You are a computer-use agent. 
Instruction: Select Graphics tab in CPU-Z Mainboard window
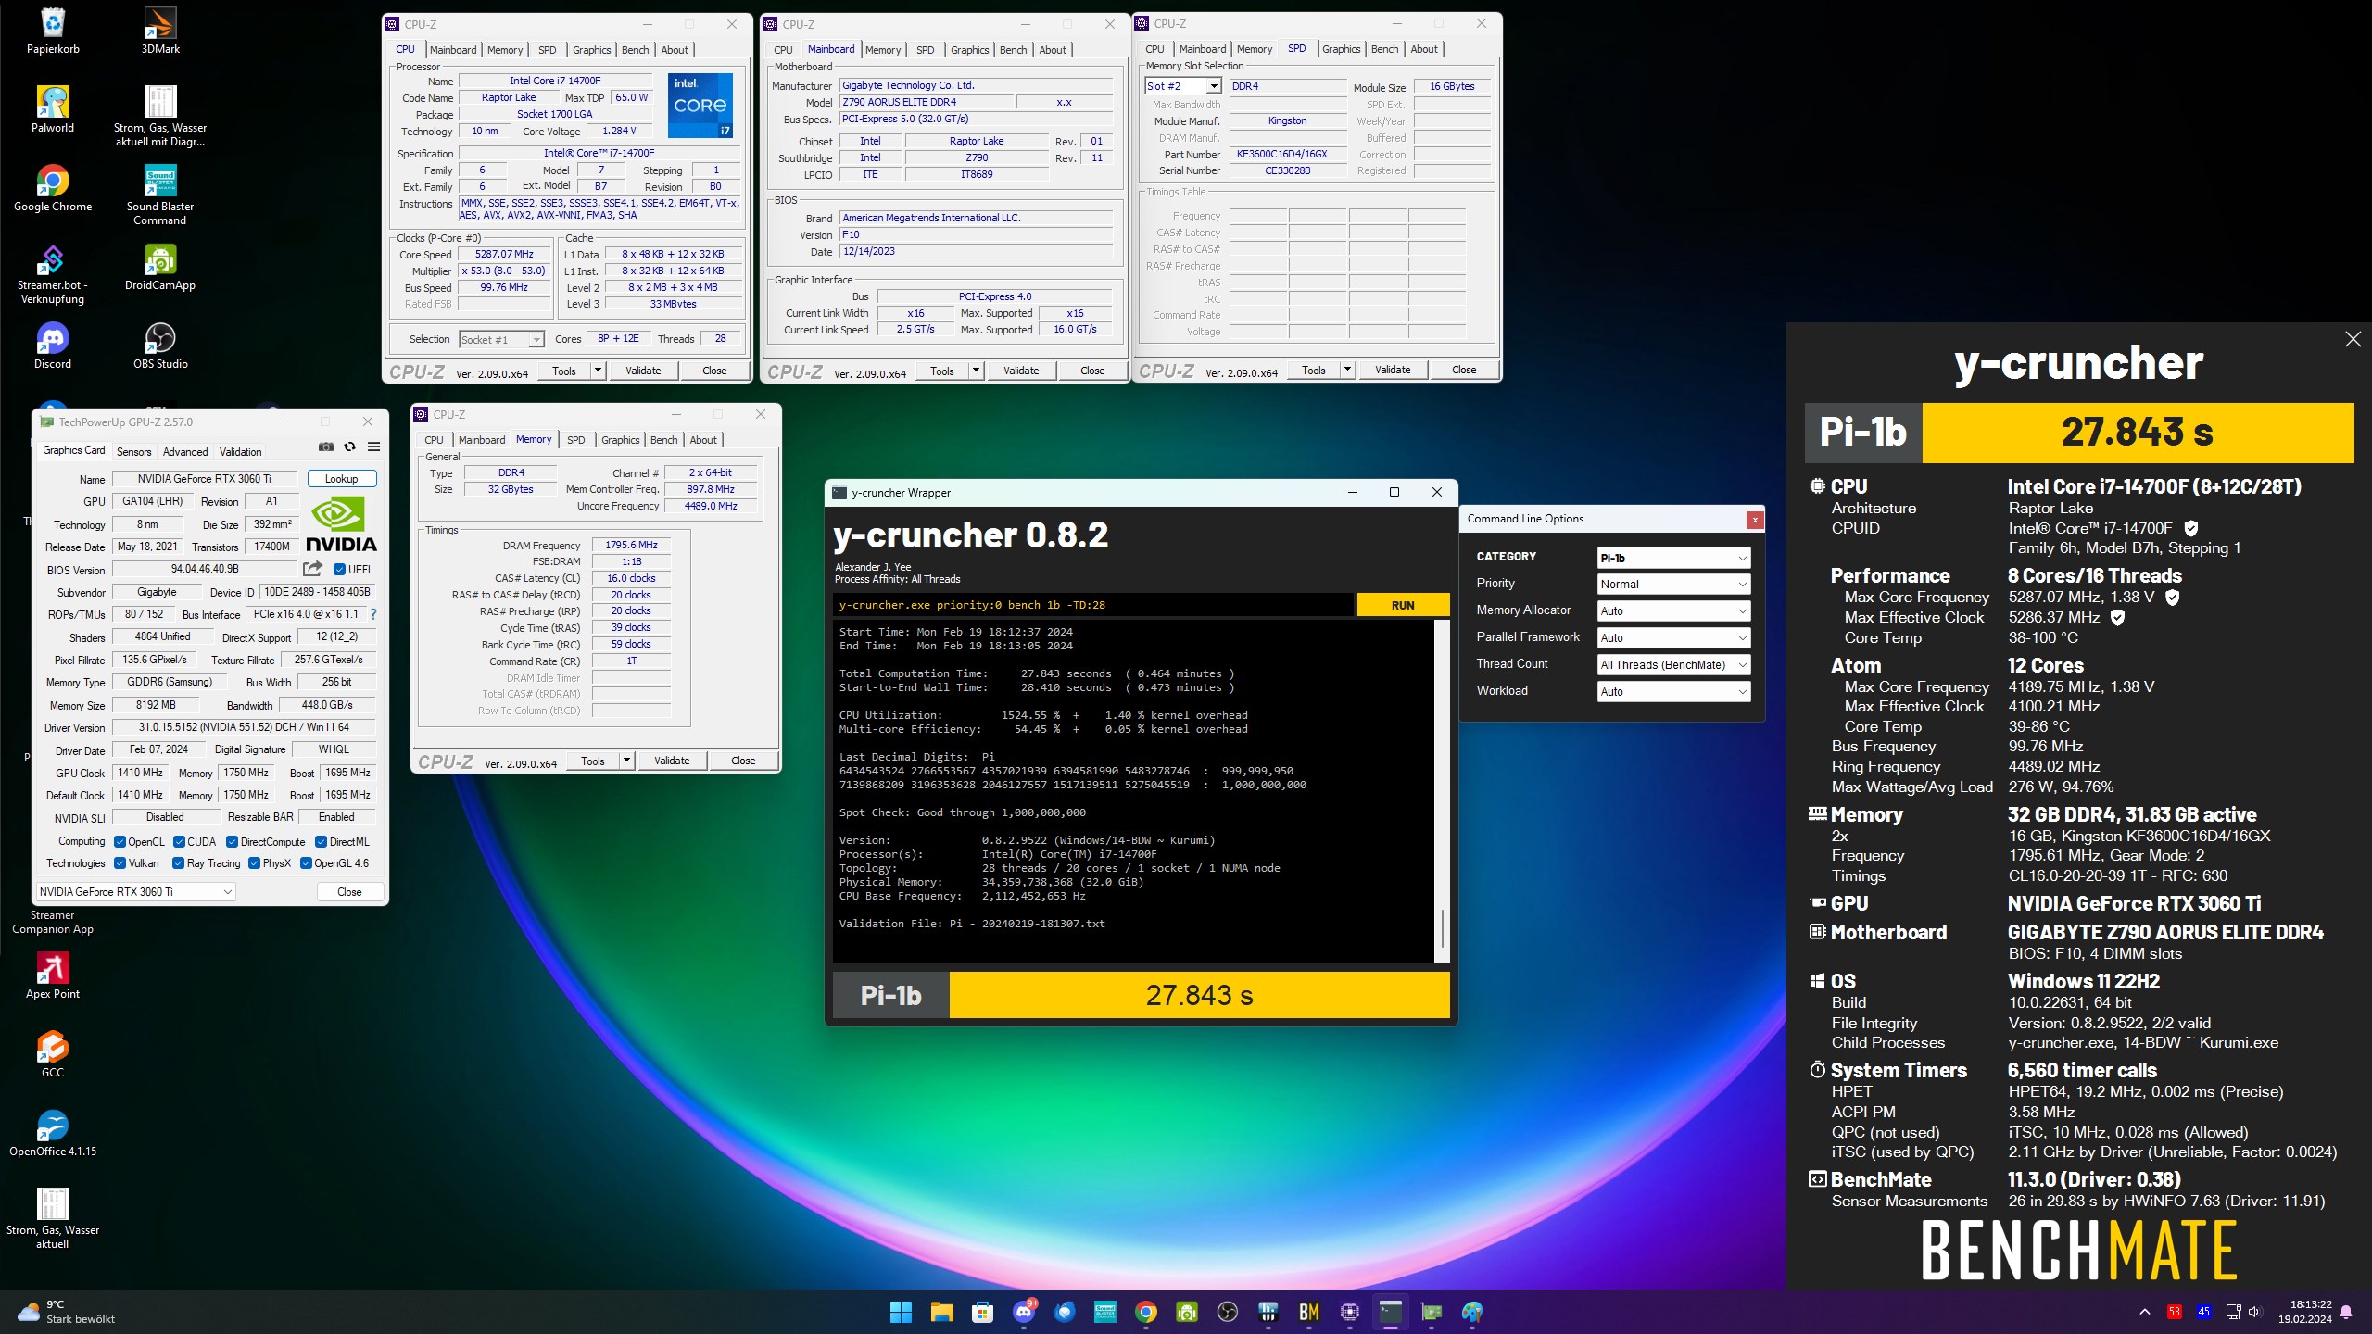(x=969, y=50)
